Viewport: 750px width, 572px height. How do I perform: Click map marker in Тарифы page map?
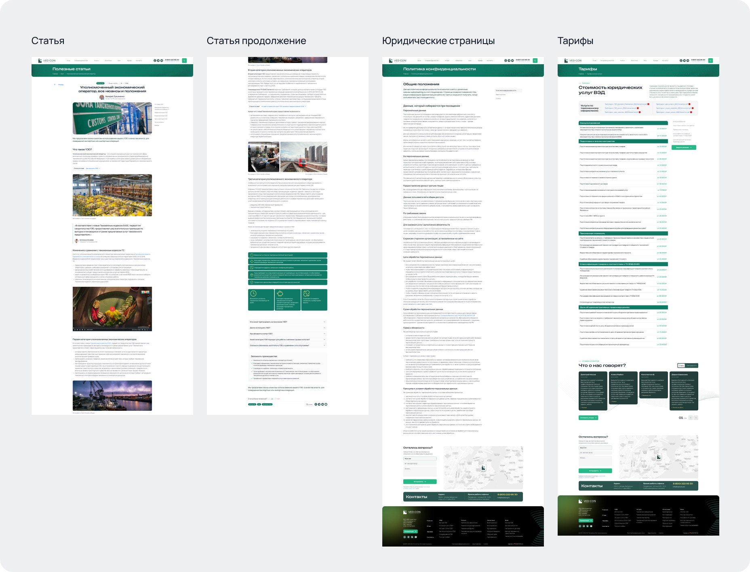coord(658,457)
